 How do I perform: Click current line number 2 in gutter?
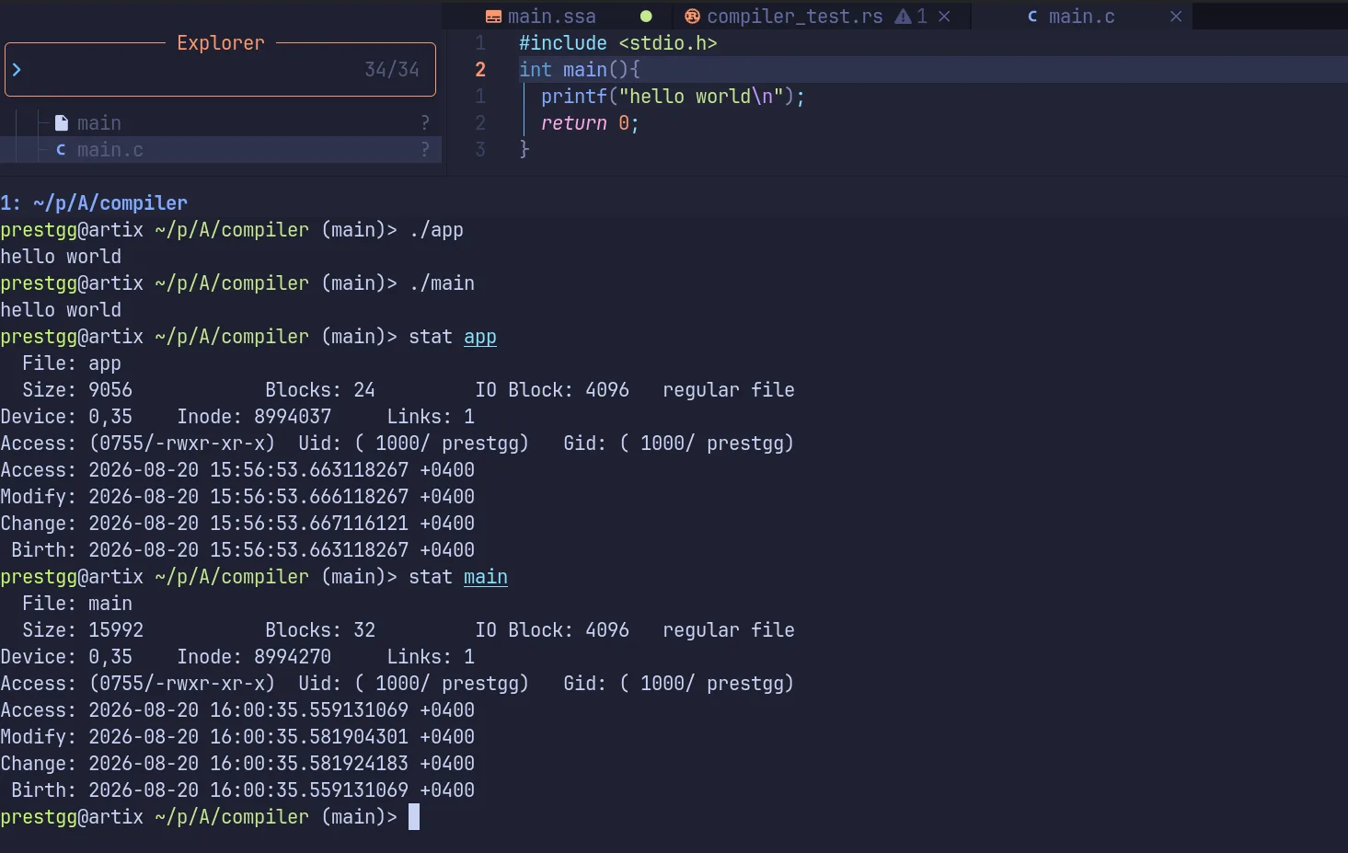480,70
